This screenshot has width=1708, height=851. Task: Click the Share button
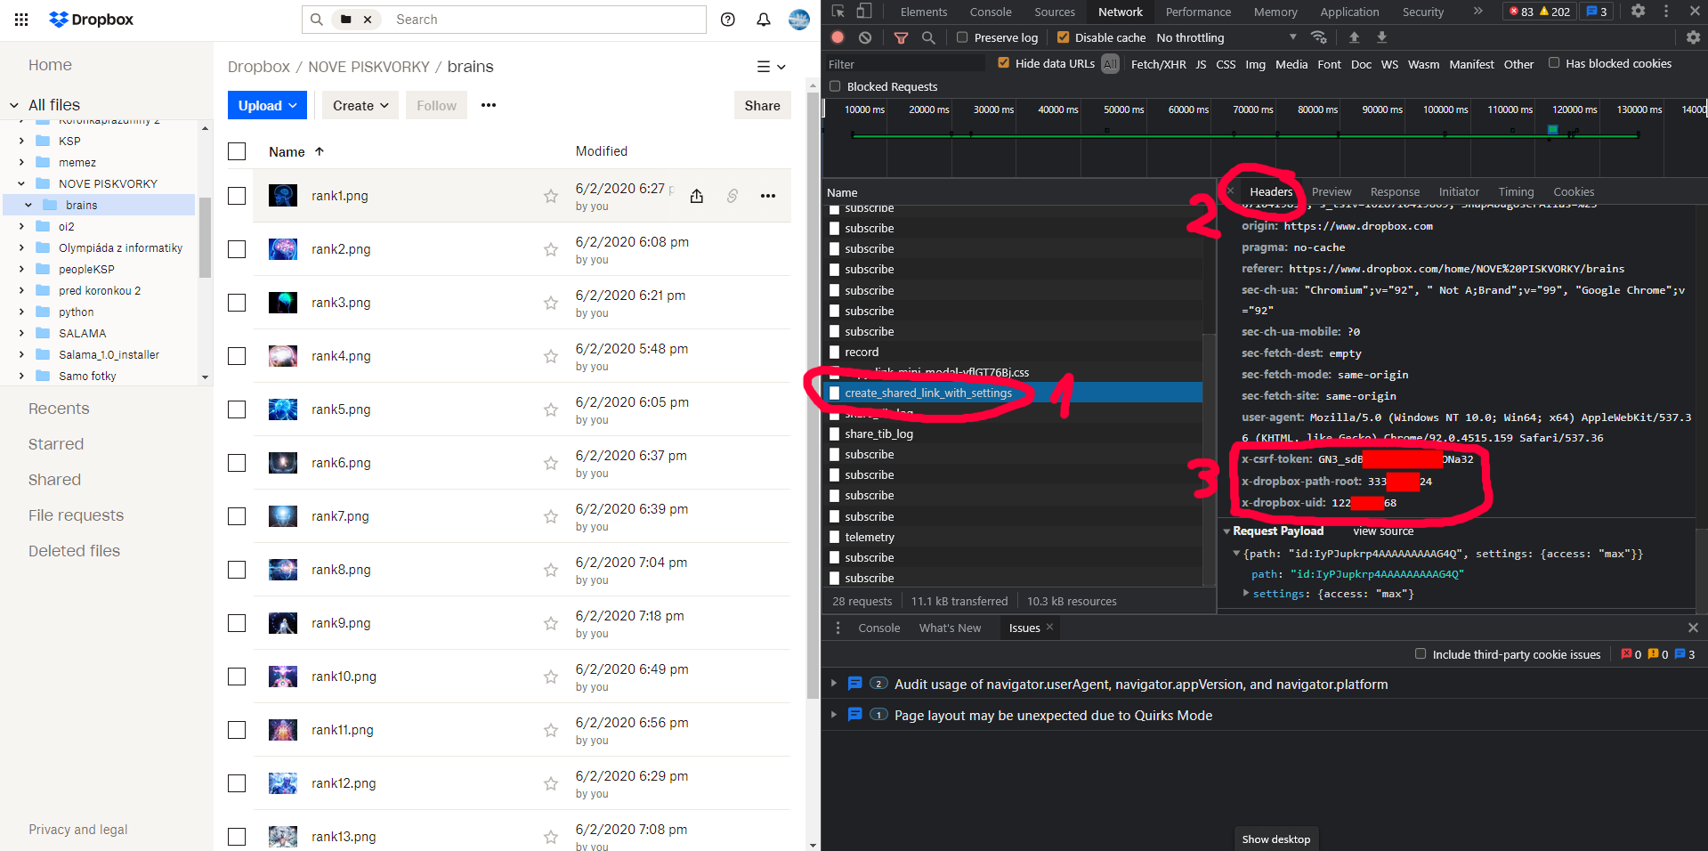pyautogui.click(x=763, y=105)
